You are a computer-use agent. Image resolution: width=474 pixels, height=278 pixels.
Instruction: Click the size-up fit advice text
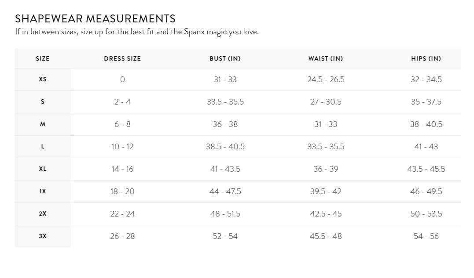(x=137, y=32)
